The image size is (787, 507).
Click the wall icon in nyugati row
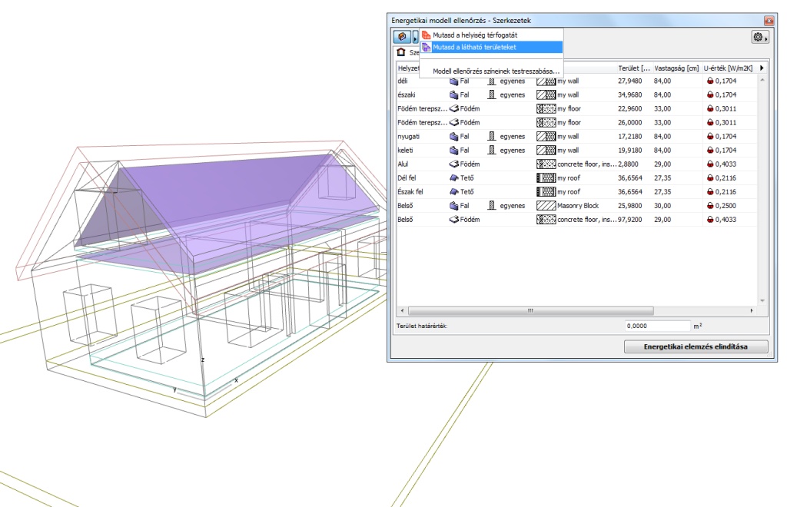coord(453,137)
